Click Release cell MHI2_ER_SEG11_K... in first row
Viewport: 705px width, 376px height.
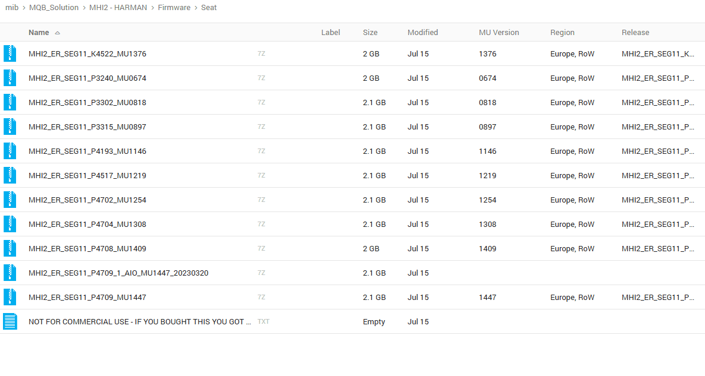pos(658,54)
